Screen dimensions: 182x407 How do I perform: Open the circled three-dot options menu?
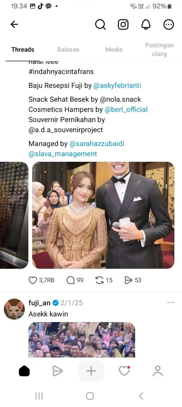pos(169,25)
